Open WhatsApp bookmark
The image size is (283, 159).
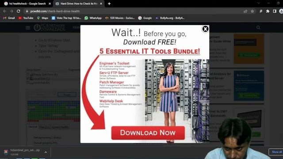tap(93, 18)
